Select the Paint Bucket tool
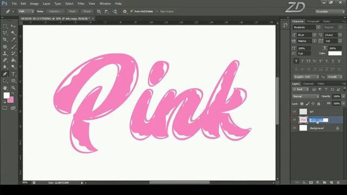The width and height of the screenshot is (347, 195). pyautogui.click(x=13, y=60)
